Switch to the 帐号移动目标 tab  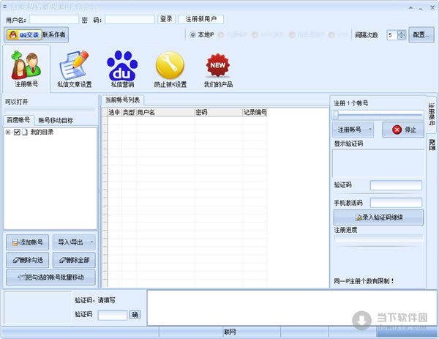[x=56, y=121]
